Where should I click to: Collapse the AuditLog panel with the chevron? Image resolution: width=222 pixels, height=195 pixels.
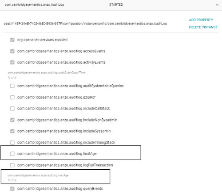pyautogui.click(x=217, y=5)
